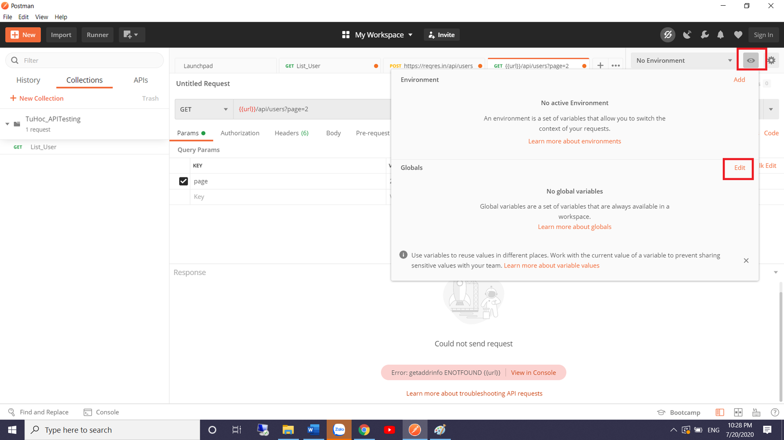The width and height of the screenshot is (784, 440).
Task: Switch to the APIs tab
Action: coord(141,80)
